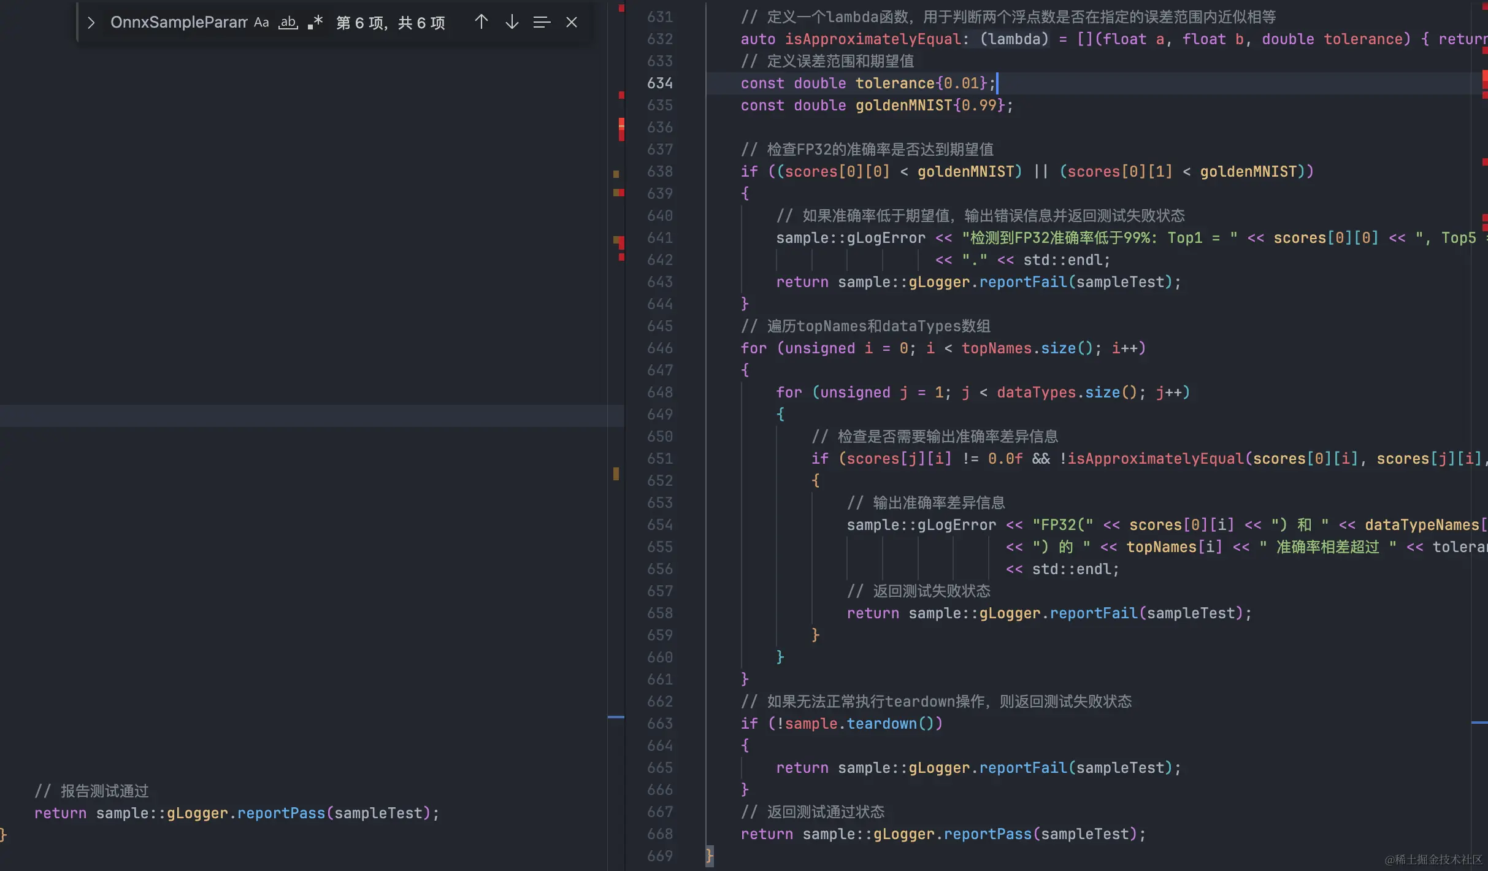1488x871 pixels.
Task: Toggle Match Case (Aa) option
Action: pyautogui.click(x=261, y=23)
